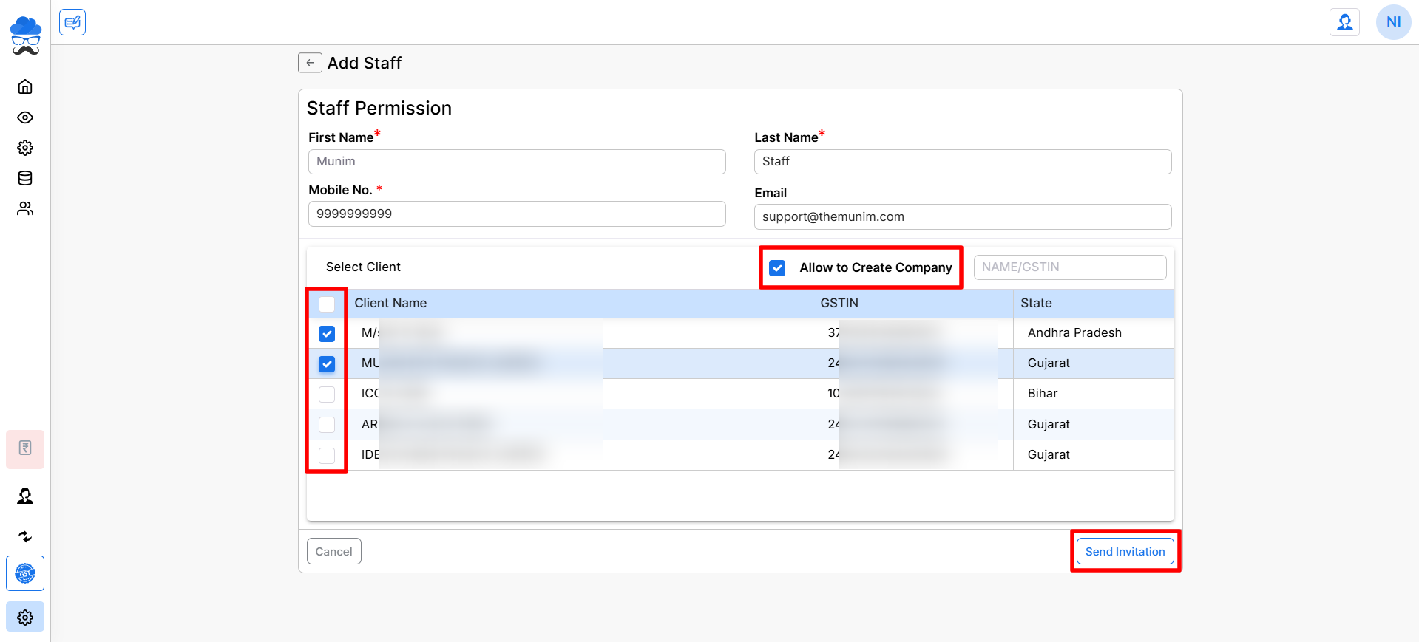Open the rupee receipt icon in sidebar
Image resolution: width=1419 pixels, height=642 pixels.
25,448
